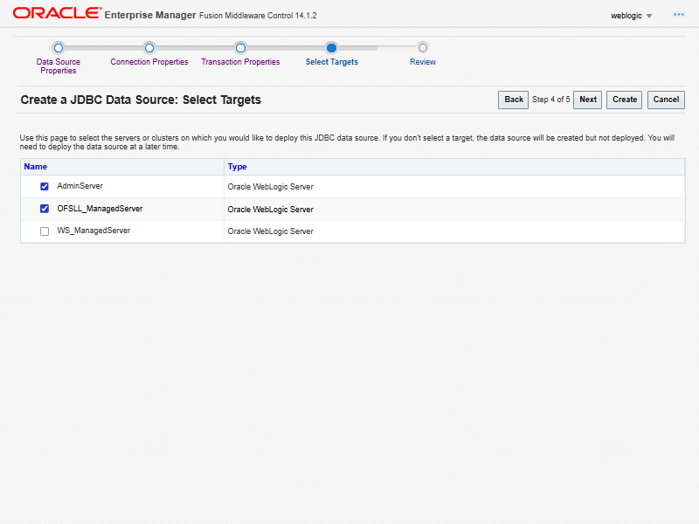699x524 pixels.
Task: Cancel the data source wizard
Action: [666, 100]
